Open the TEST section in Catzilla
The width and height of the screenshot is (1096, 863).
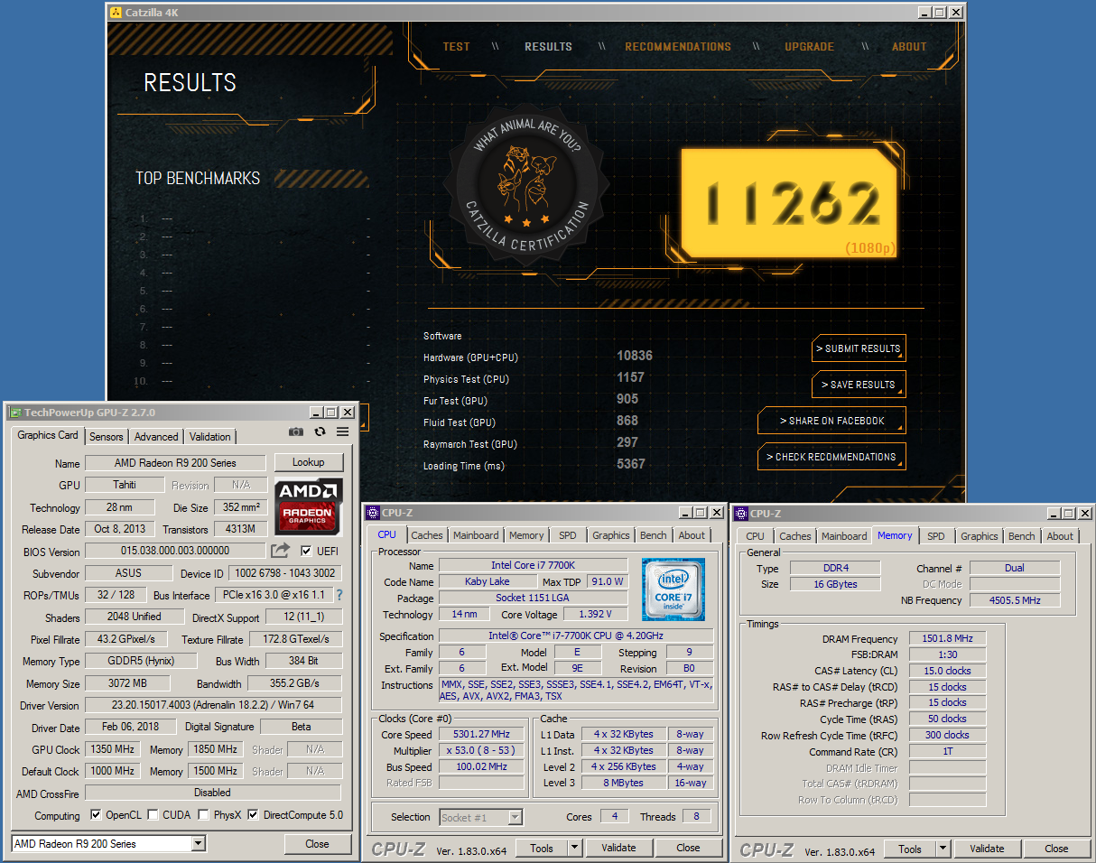(456, 47)
